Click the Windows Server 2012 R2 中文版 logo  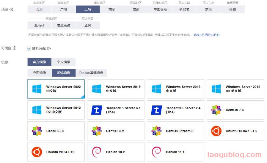(x=37, y=110)
